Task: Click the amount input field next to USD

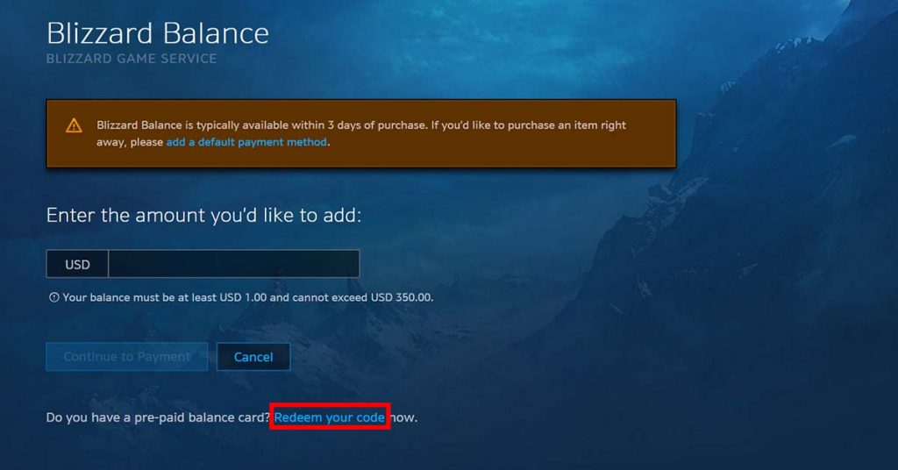Action: (x=233, y=264)
